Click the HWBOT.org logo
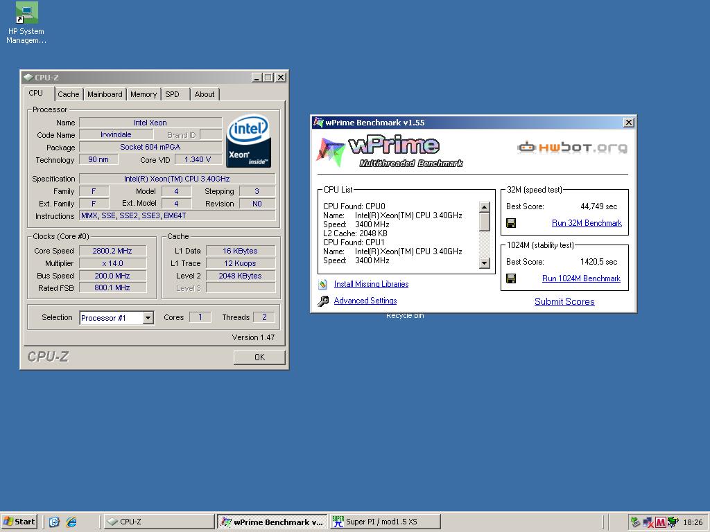The height and width of the screenshot is (532, 710). click(572, 148)
